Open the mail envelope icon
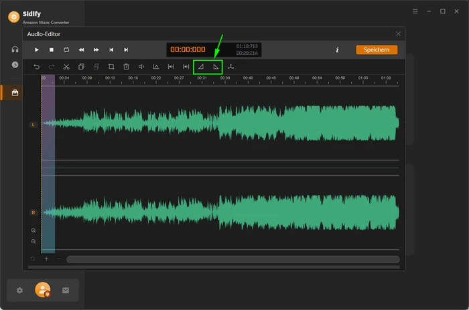This screenshot has width=469, height=310. [x=66, y=290]
